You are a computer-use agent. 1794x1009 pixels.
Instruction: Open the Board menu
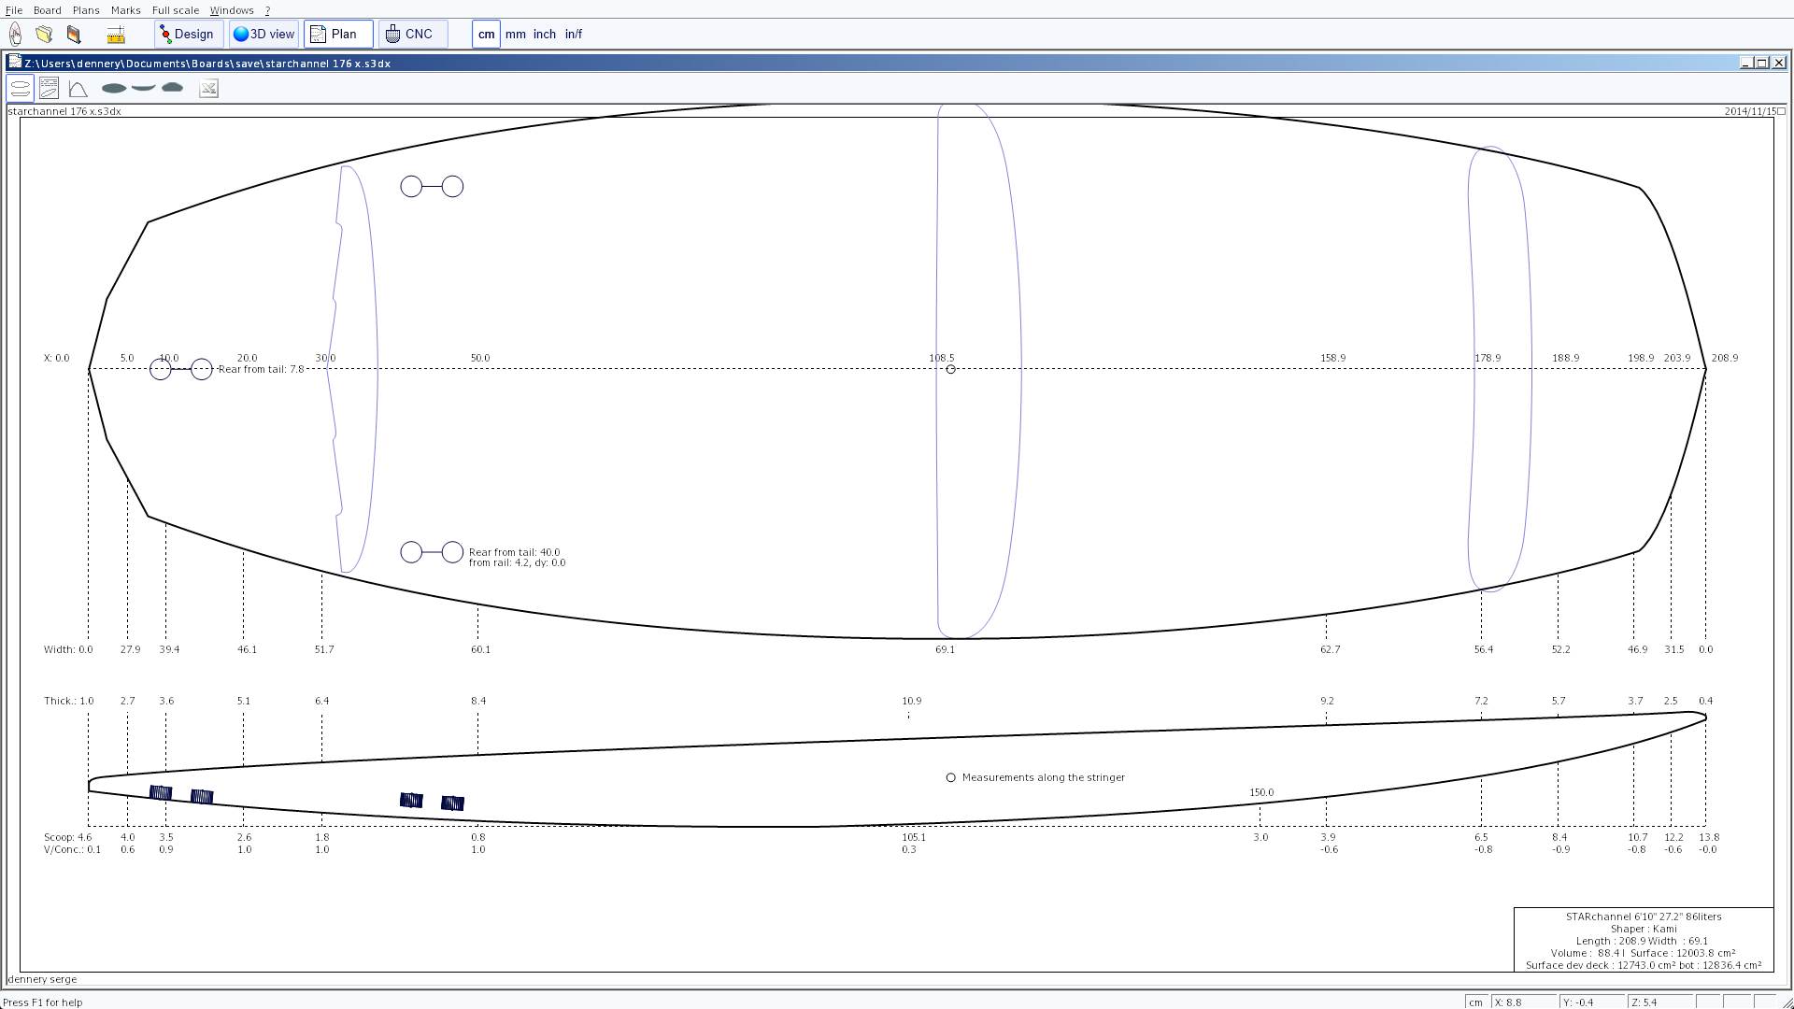(x=47, y=10)
